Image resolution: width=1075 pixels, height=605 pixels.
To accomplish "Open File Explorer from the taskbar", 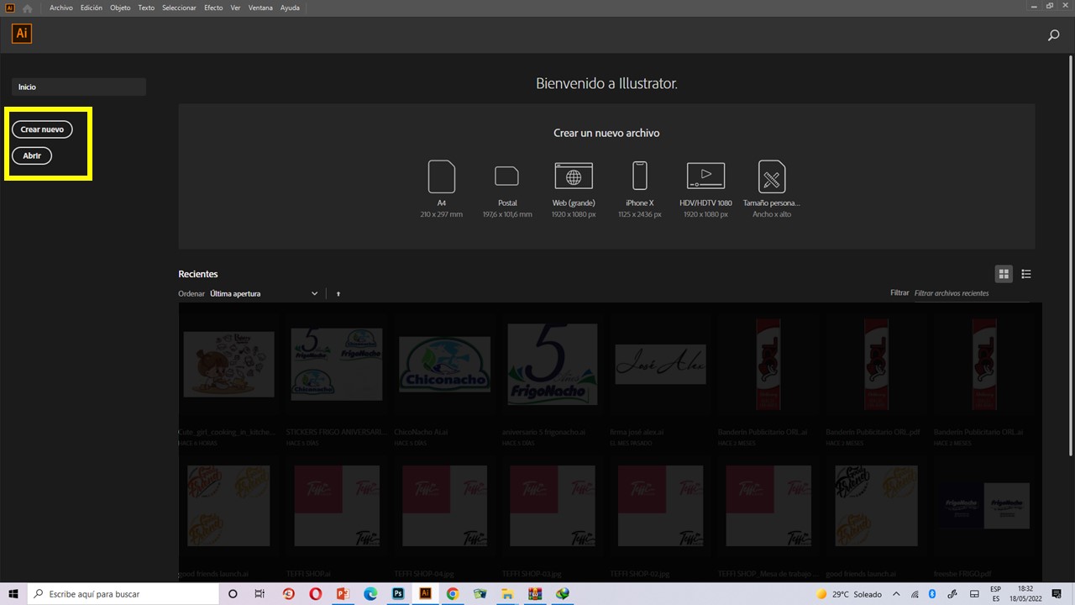I will click(507, 594).
